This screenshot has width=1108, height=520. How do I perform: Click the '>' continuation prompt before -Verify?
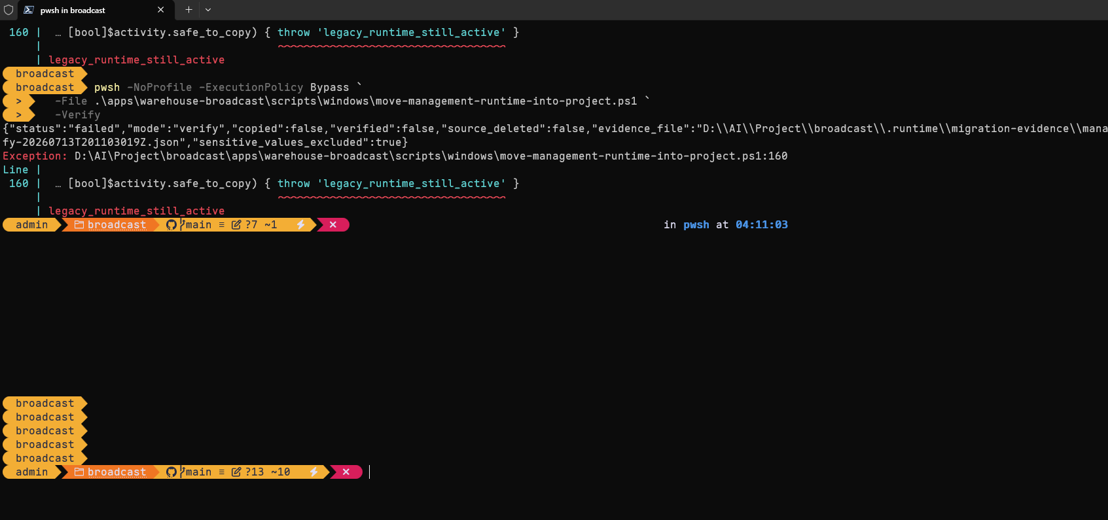pyautogui.click(x=19, y=114)
